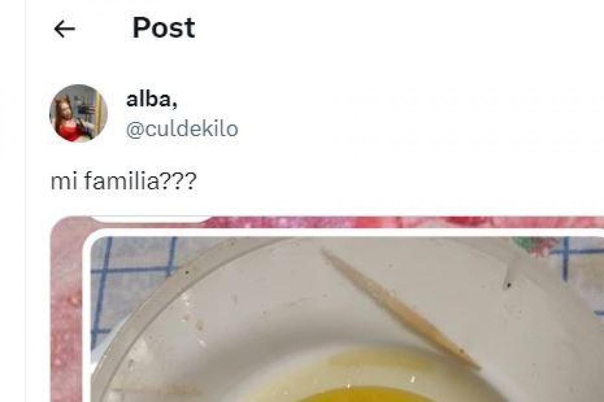Image resolution: width=604 pixels, height=402 pixels.
Task: Click the blank space right of @culdekilo
Action: click(418, 129)
